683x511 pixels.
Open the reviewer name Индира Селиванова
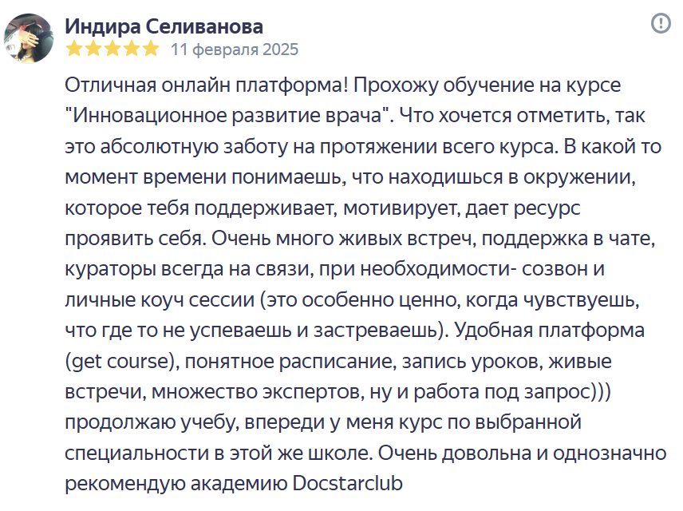click(164, 26)
